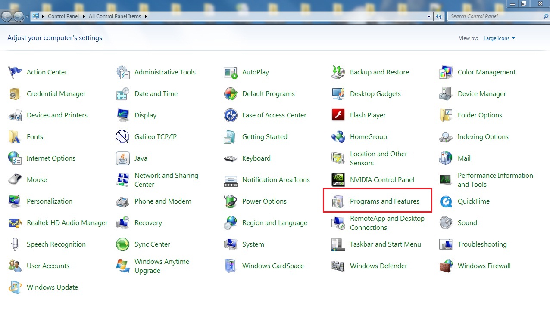Click RemoteApp and Desktop Connections link
550x312 pixels.
point(387,223)
